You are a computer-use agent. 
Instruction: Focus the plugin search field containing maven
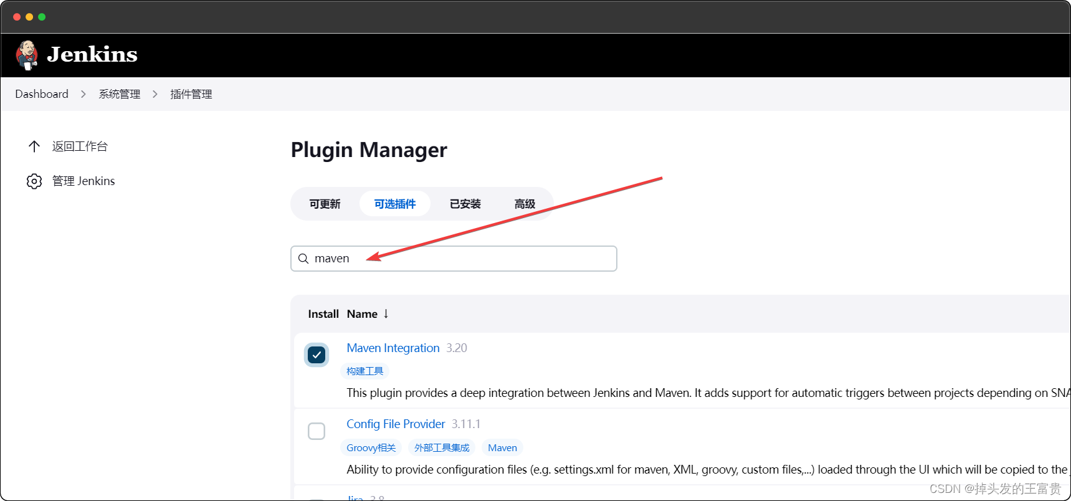pyautogui.click(x=454, y=259)
